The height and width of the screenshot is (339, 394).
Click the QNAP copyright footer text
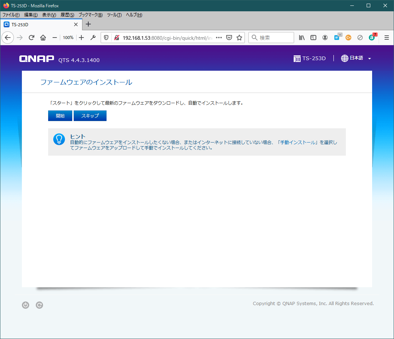tap(313, 303)
